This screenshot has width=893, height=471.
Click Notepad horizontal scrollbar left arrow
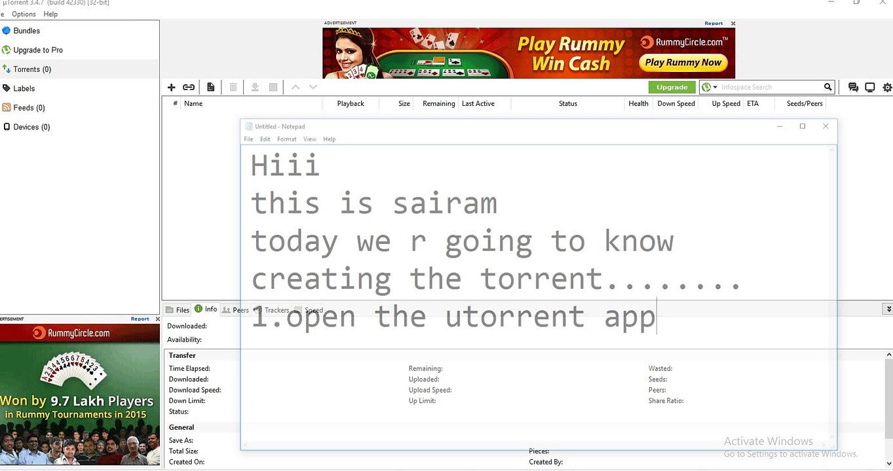click(246, 445)
